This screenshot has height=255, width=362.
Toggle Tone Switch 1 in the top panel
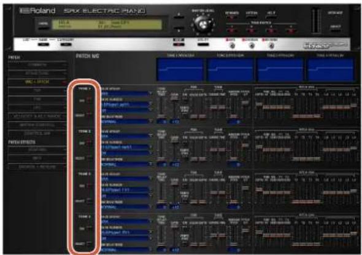point(231,30)
